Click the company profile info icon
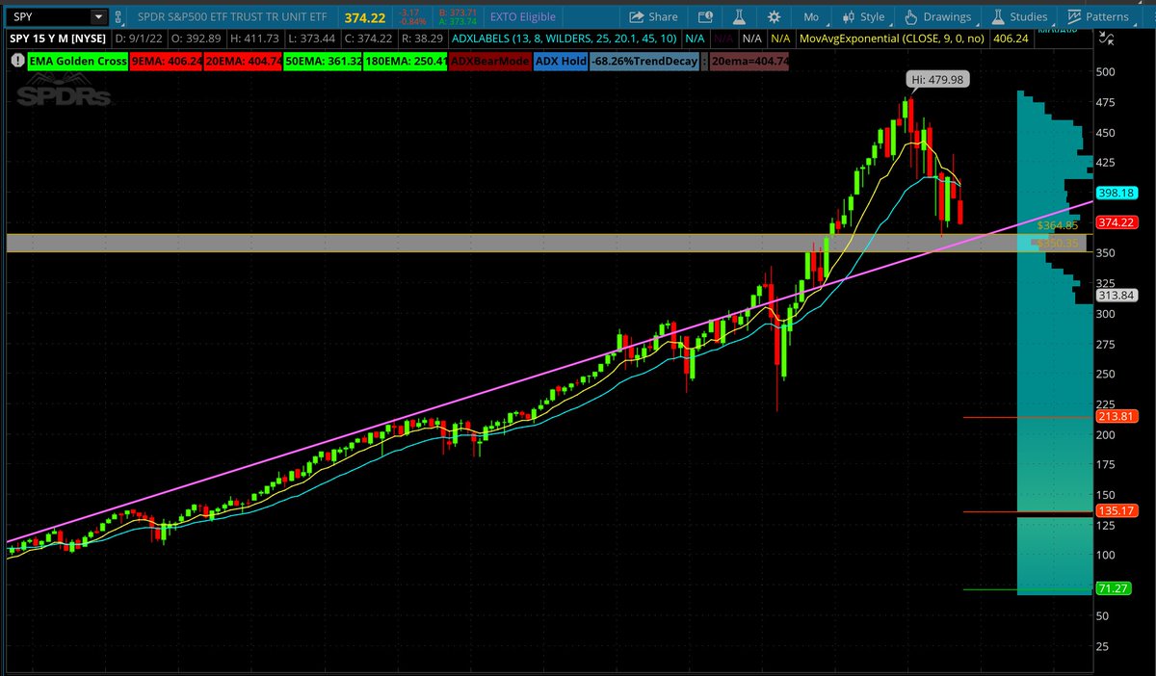The image size is (1156, 676). click(x=704, y=16)
